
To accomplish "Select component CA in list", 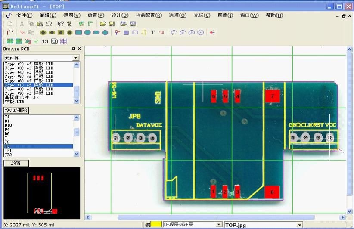I will click(38, 117).
